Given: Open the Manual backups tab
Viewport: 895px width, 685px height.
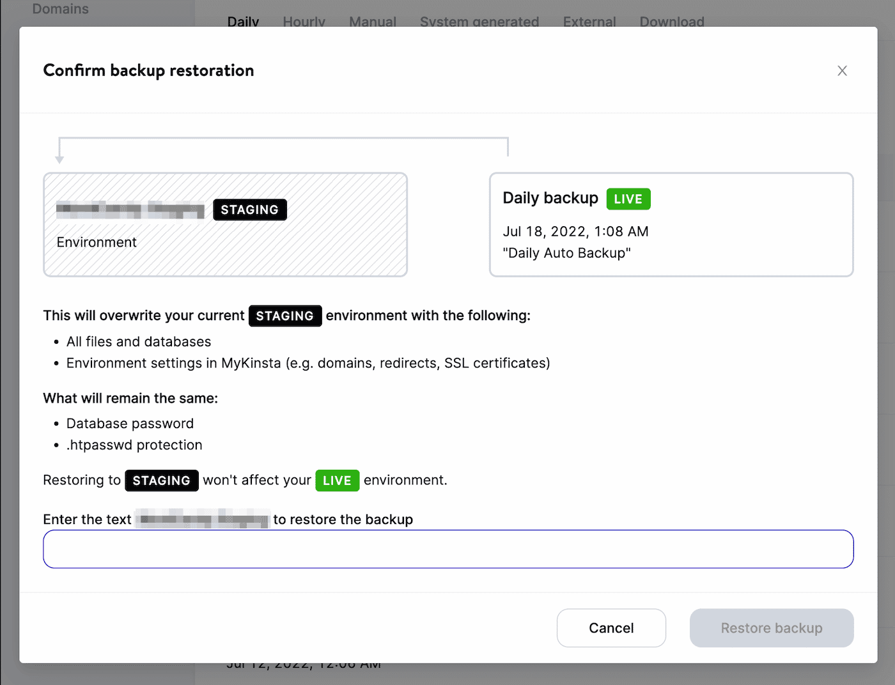Looking at the screenshot, I should (x=372, y=21).
